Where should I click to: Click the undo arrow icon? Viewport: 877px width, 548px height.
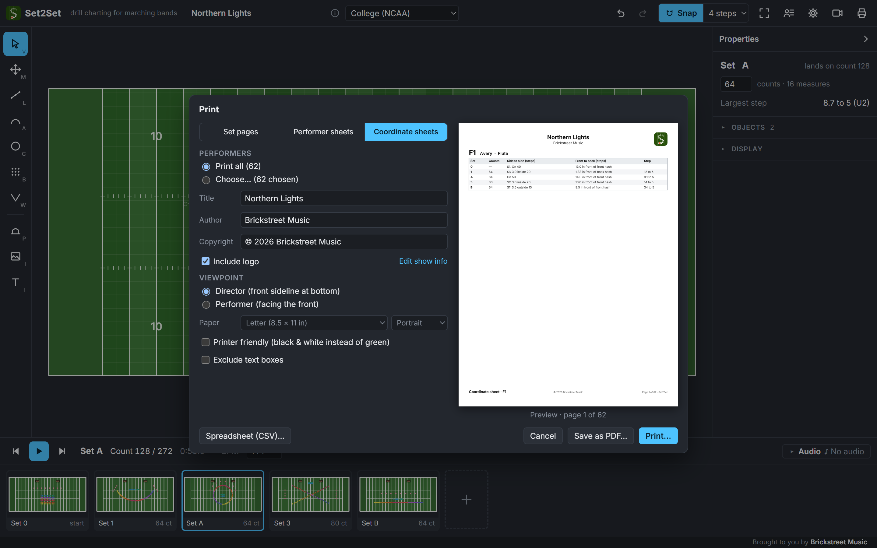coord(621,13)
